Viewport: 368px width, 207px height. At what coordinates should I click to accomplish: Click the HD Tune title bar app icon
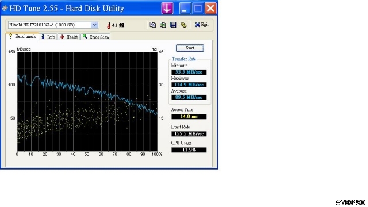[5, 9]
